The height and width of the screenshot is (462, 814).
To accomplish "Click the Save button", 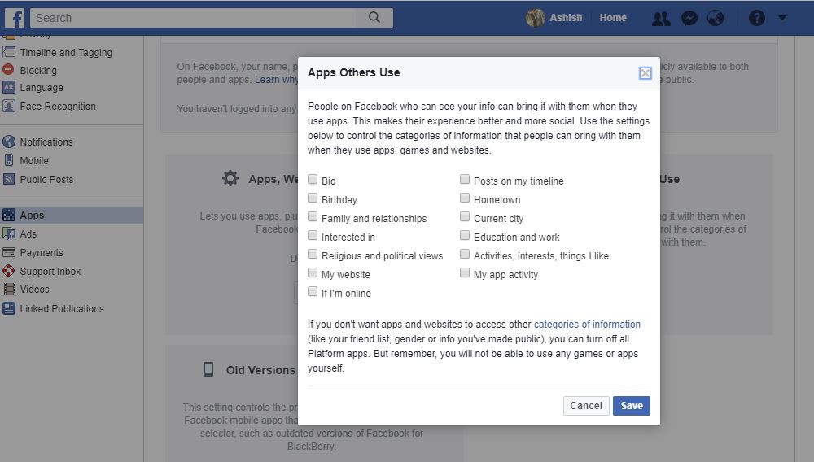I will pos(632,406).
